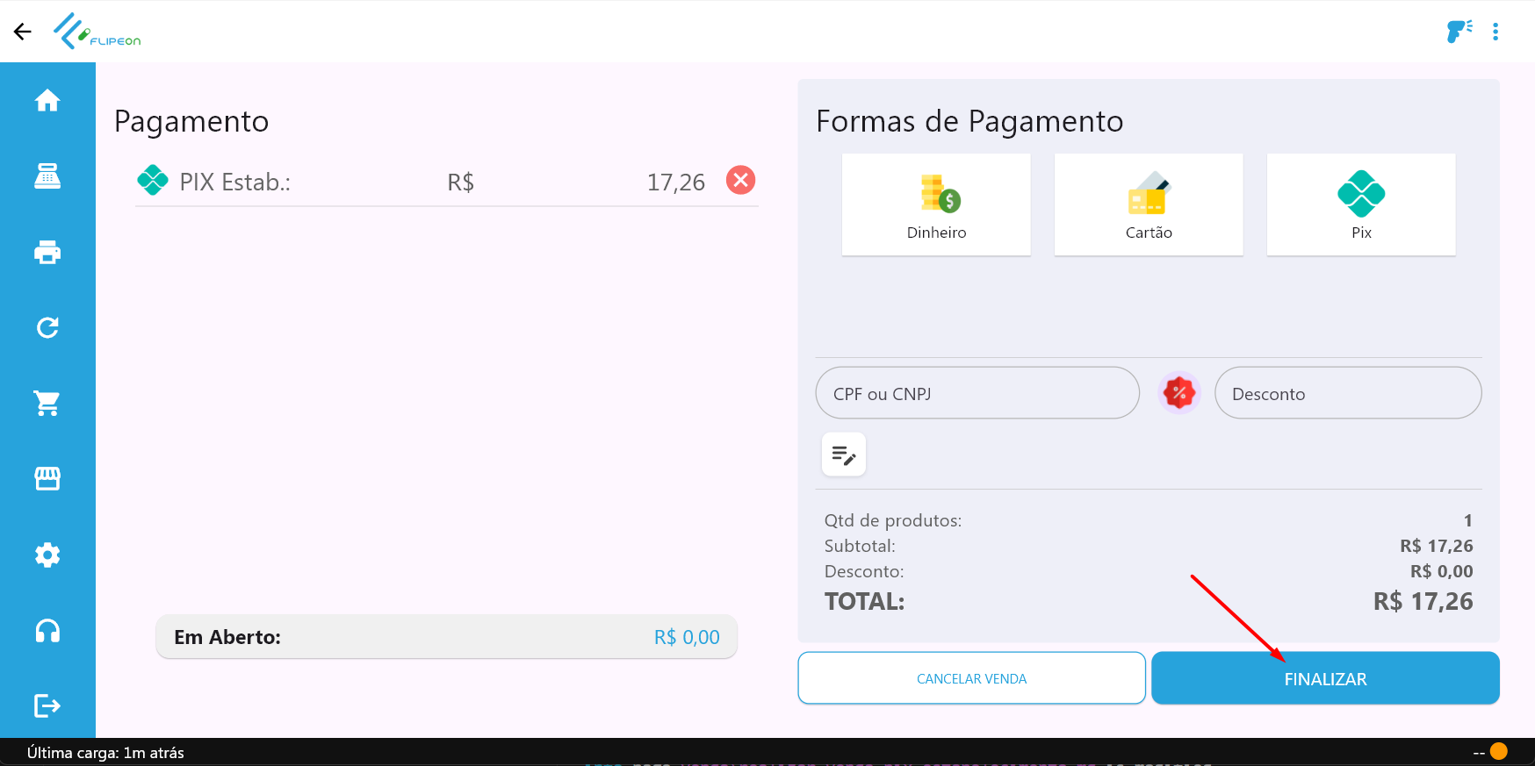Screen dimensions: 1535x766
Task: Open the three-dot overflow menu
Action: tap(1495, 32)
